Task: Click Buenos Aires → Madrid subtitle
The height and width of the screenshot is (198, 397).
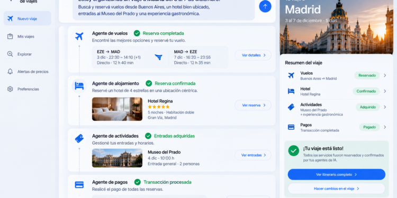Action: pyautogui.click(x=319, y=79)
